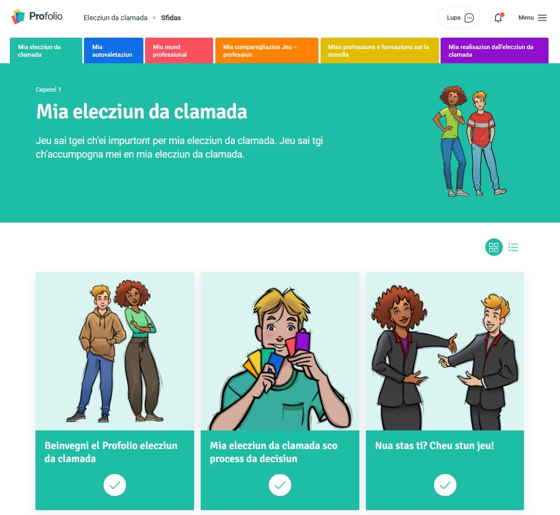Select the Mia elecziun da clamada tab
The image size is (560, 515).
tap(46, 50)
